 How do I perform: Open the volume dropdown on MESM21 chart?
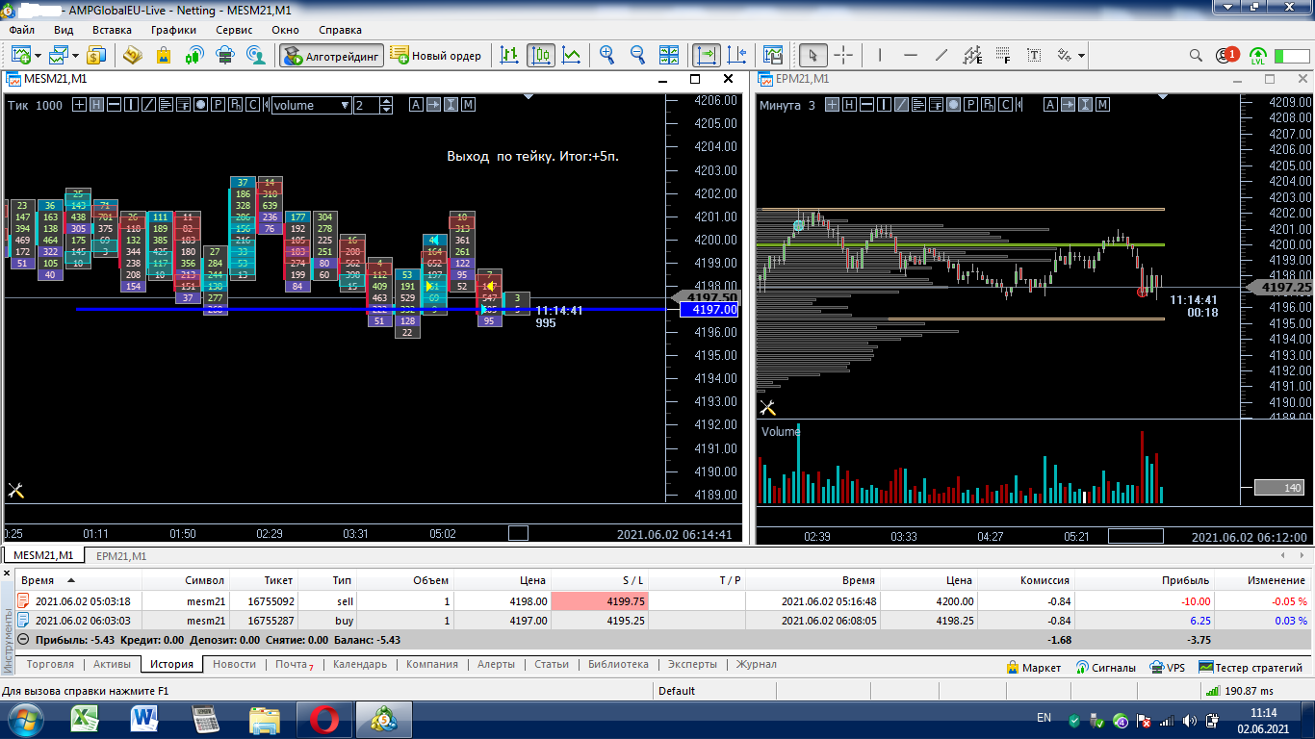click(x=311, y=105)
